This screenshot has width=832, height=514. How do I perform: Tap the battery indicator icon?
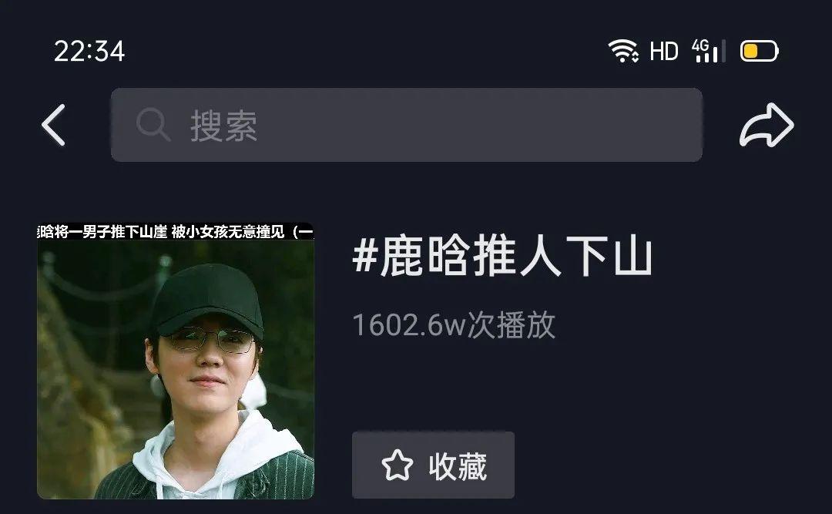(x=760, y=52)
